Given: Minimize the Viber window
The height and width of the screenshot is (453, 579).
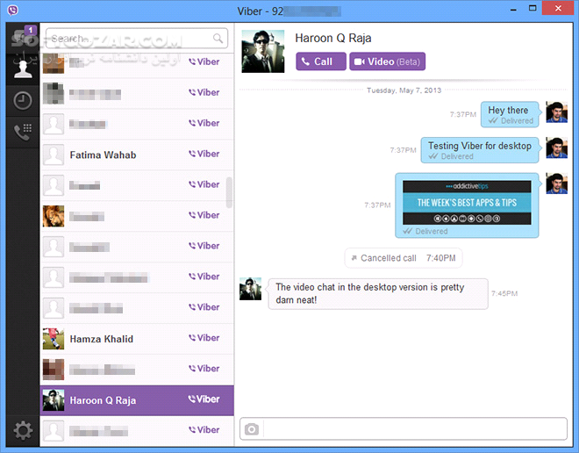Looking at the screenshot, I should pos(513,9).
